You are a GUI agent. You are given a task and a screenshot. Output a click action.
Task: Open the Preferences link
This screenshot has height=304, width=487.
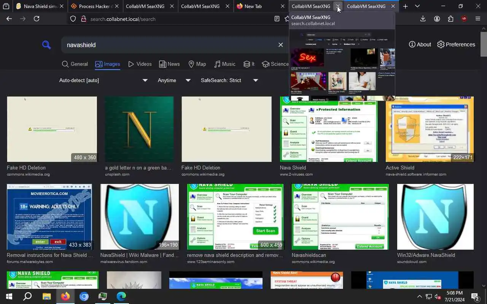pos(456,44)
